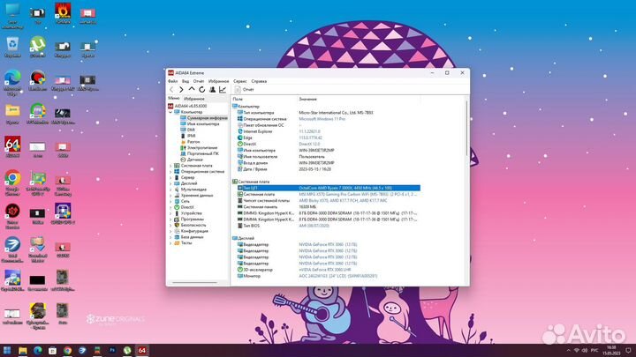The width and height of the screenshot is (636, 357).
Task: Expand the Сеть tree node
Action: pos(170,201)
